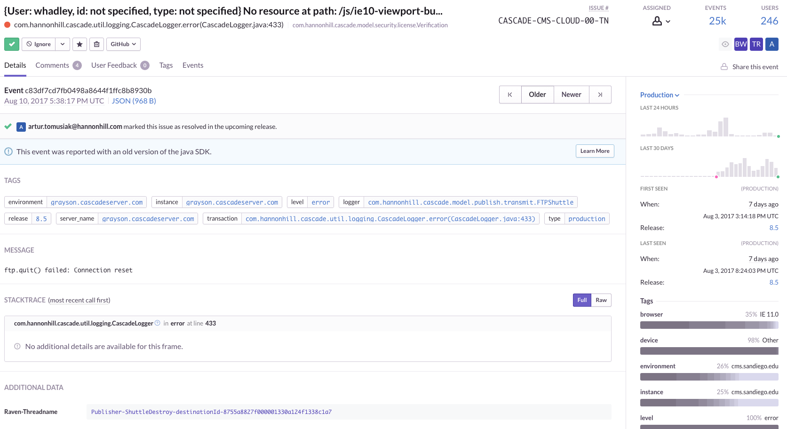The height and width of the screenshot is (429, 787).
Task: Switch stacktrace view to Raw
Action: tap(601, 300)
